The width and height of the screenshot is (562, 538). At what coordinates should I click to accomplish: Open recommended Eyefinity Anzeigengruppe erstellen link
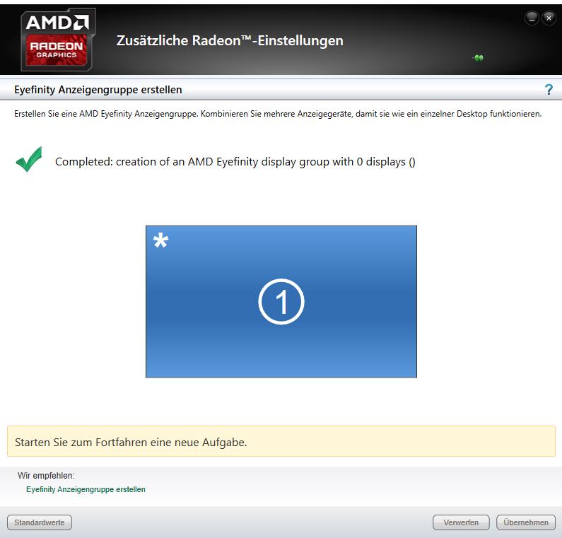86,489
